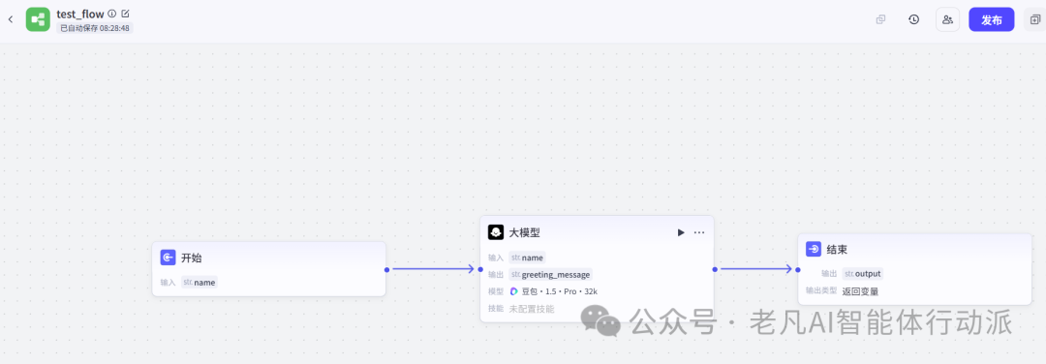Image resolution: width=1046 pixels, height=364 pixels.
Task: Select the 大模型 node title
Action: coord(524,232)
